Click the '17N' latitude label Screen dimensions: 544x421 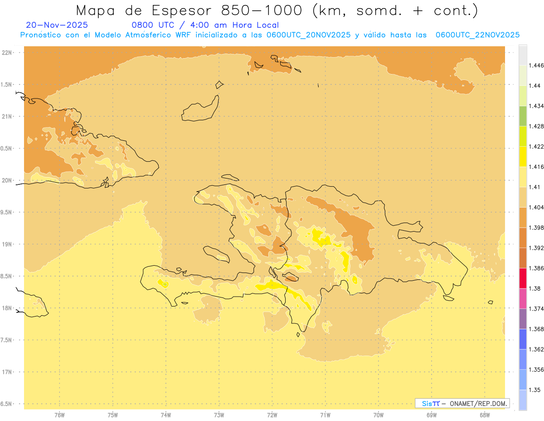[x=6, y=372]
